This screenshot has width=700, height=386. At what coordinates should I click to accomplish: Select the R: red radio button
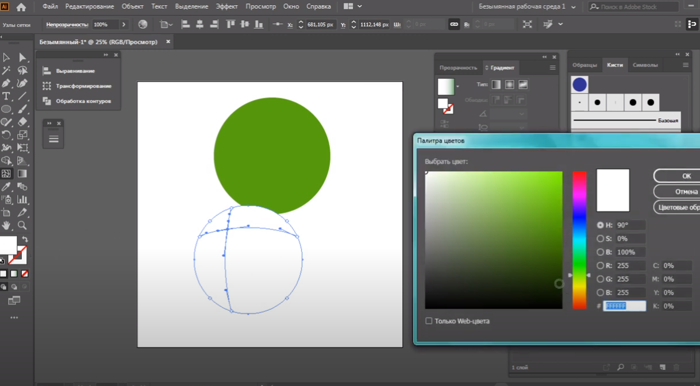601,266
